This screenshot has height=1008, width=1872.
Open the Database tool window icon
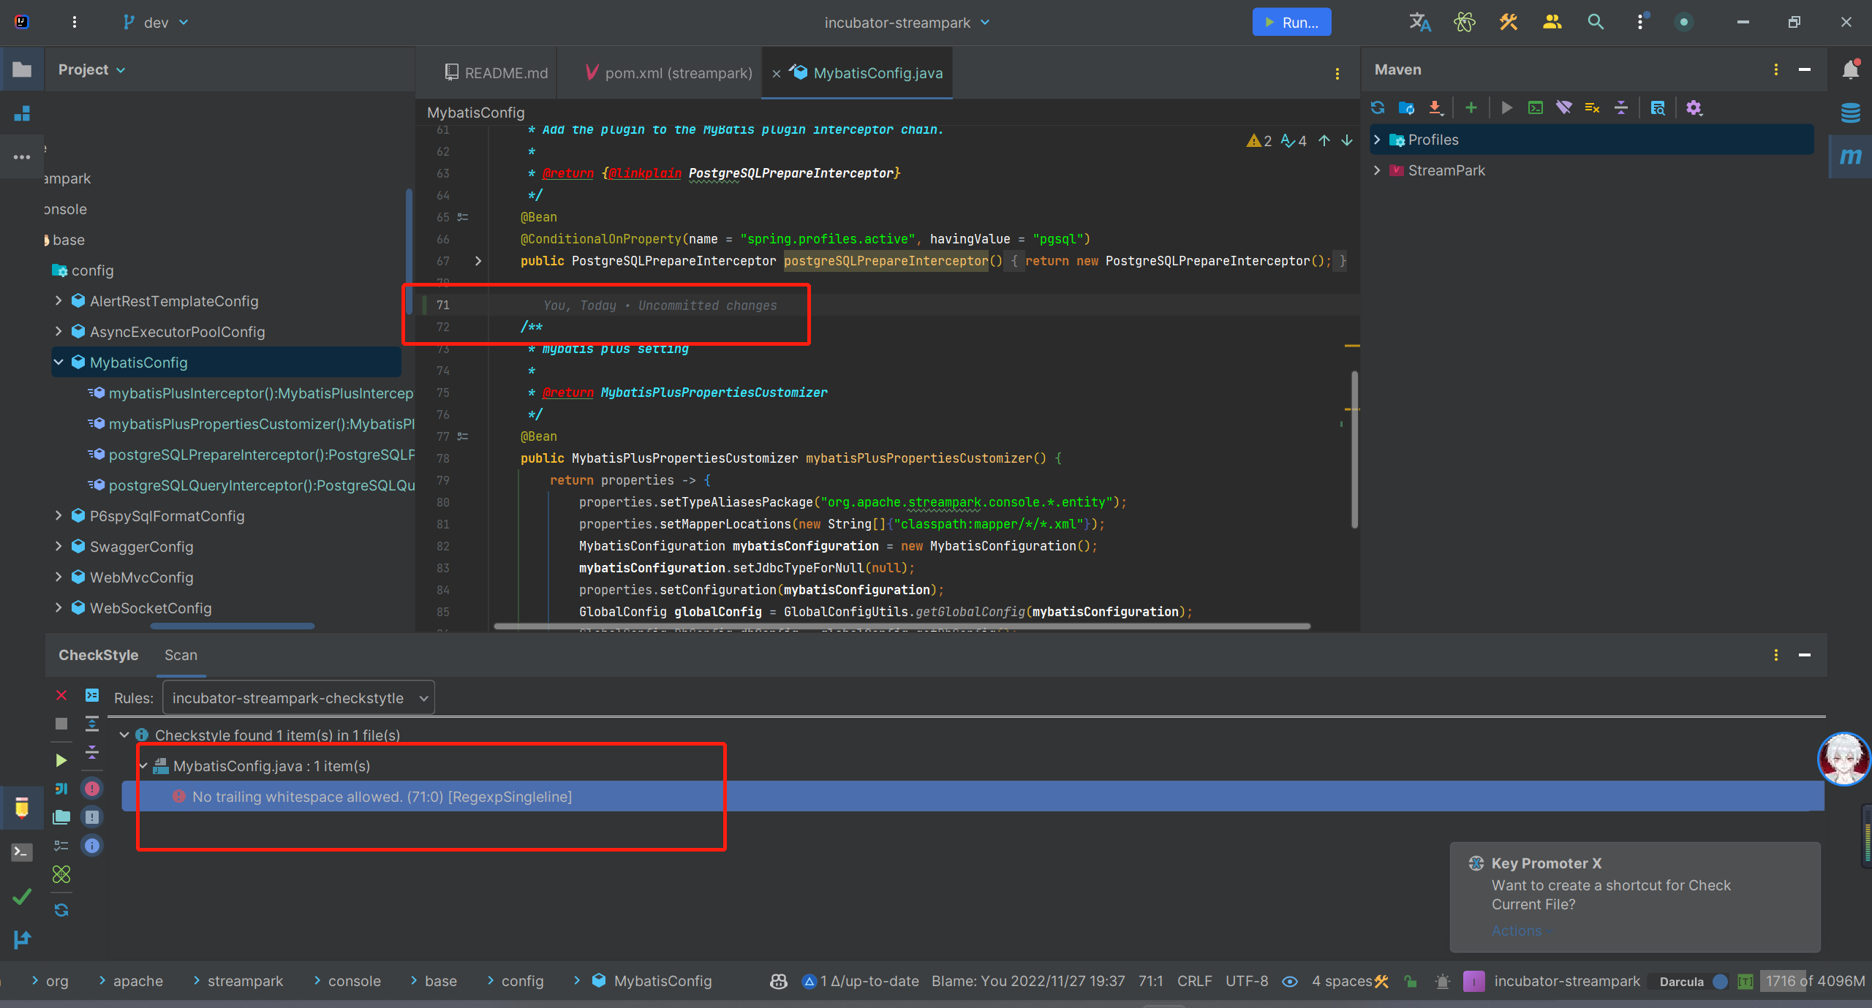(1850, 113)
